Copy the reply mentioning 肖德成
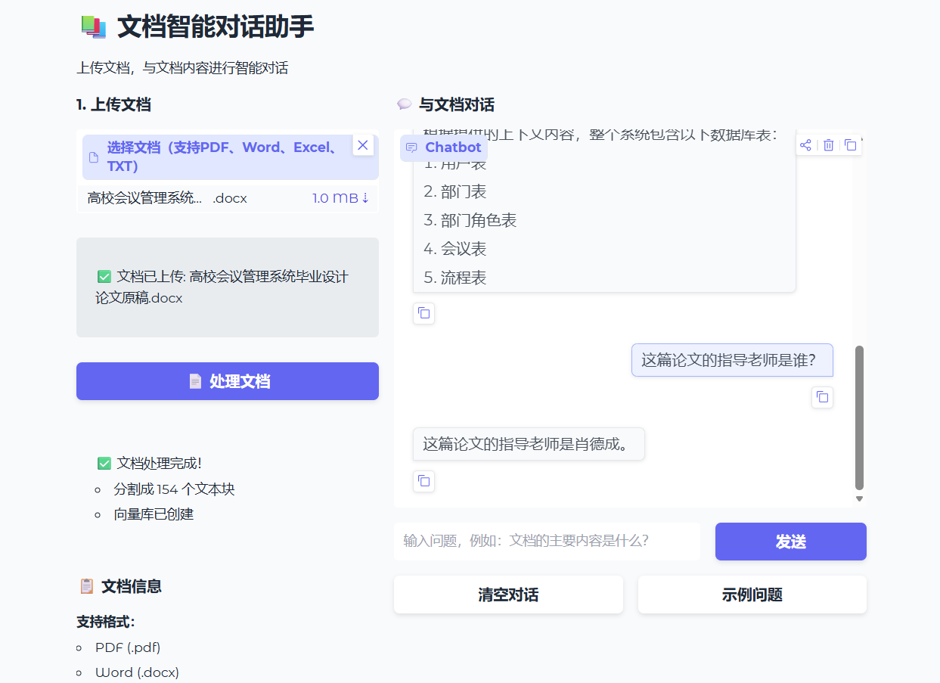This screenshot has height=683, width=940. 424,481
